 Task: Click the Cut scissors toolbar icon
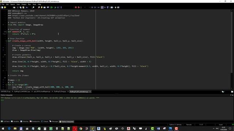coord(18,7)
